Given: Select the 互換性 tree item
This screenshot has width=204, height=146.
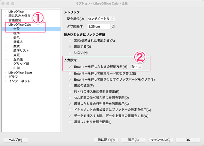Looking at the screenshot, I should pyautogui.click(x=18, y=59).
